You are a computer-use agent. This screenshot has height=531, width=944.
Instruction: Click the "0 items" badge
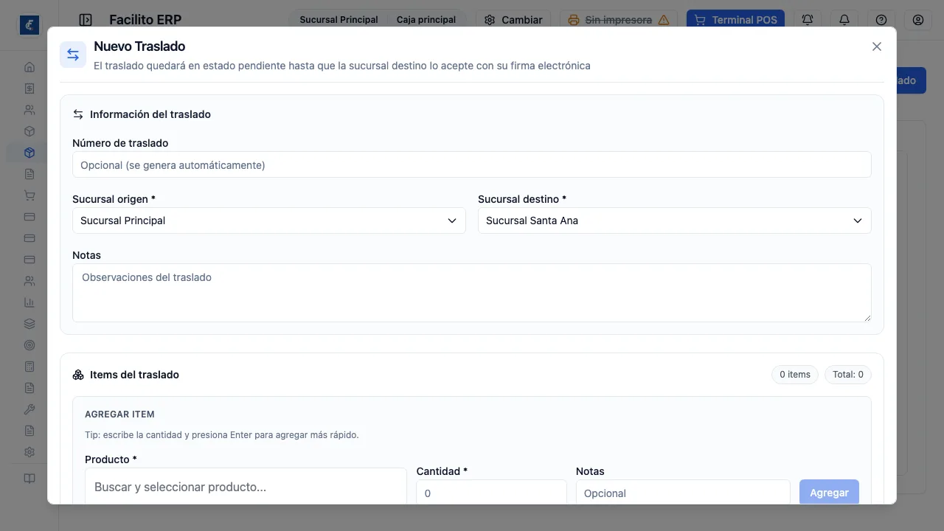click(x=795, y=375)
